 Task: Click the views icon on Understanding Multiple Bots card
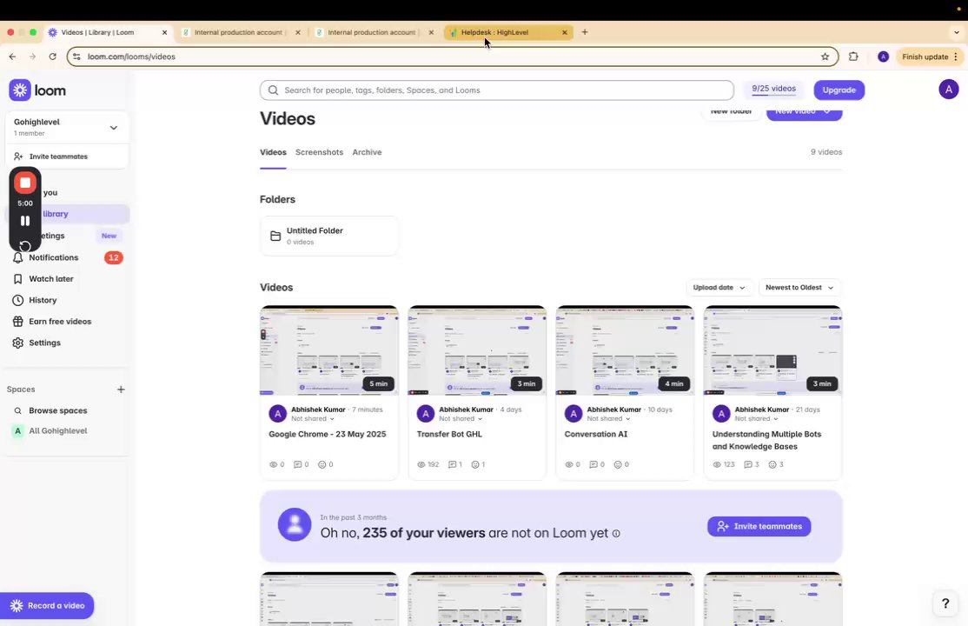tap(717, 464)
